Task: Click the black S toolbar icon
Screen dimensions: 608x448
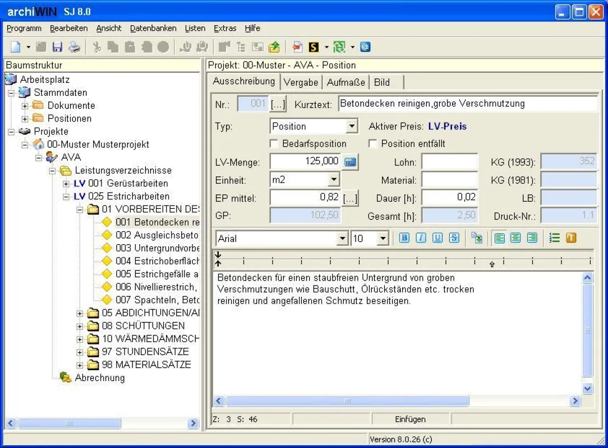Action: coord(314,47)
